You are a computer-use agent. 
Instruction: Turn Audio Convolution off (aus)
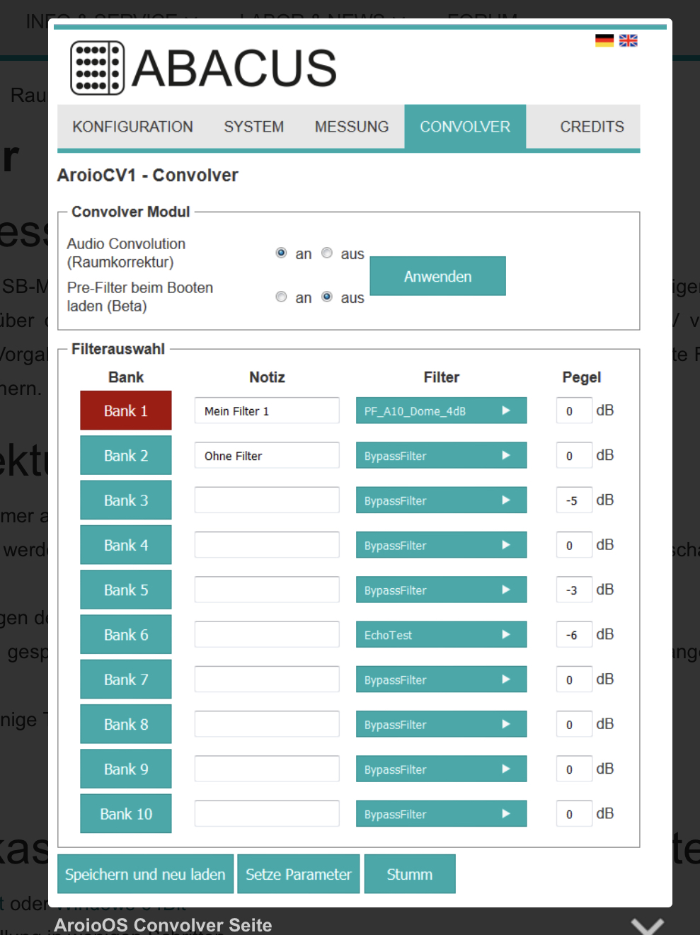327,253
